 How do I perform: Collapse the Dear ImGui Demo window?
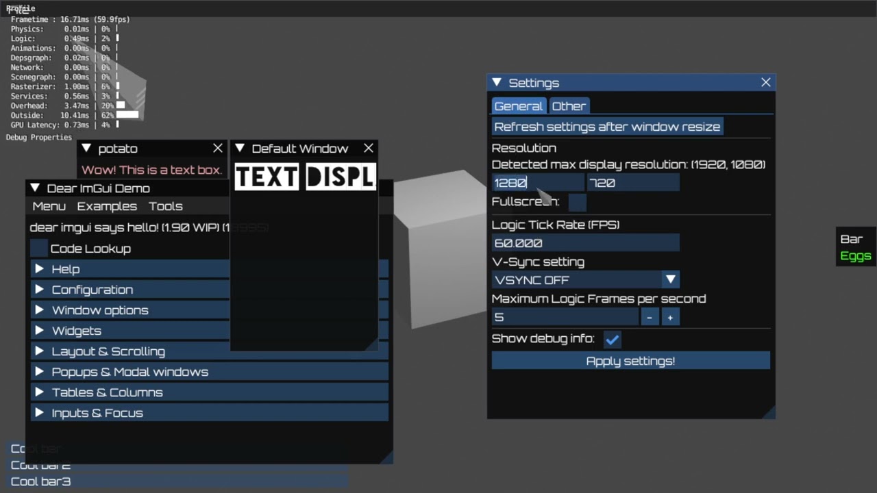pyautogui.click(x=36, y=188)
